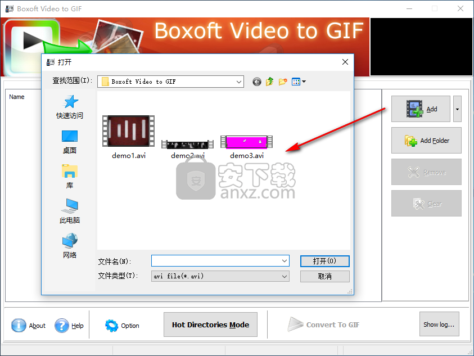Click the Add Folder button
Viewport: 474px width, 356px height.
point(426,141)
